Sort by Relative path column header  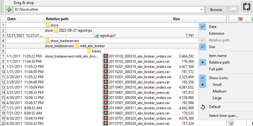pos(108,19)
